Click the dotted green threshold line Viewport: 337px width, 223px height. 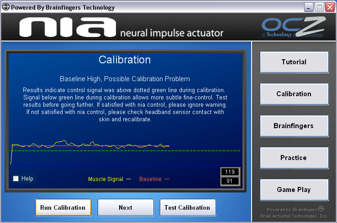(126, 150)
